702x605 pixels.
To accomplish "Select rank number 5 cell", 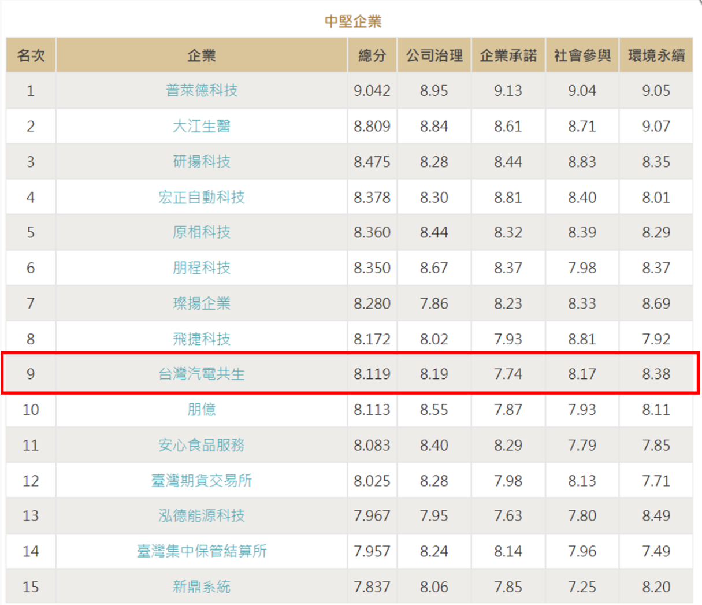I will 31,232.
